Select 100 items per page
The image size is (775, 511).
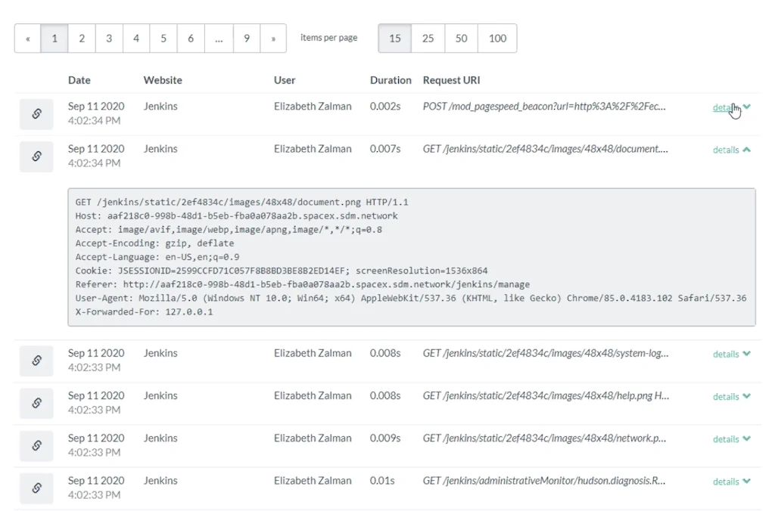click(497, 38)
